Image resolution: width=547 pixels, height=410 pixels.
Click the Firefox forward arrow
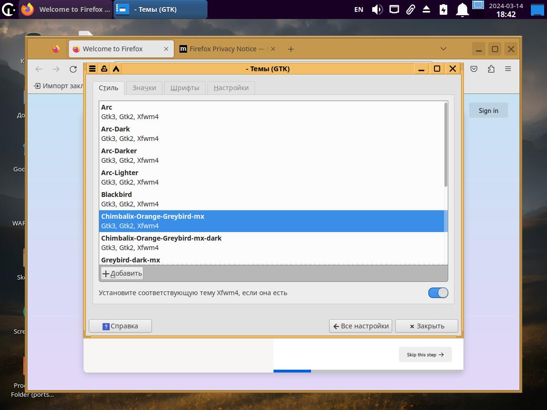tap(56, 69)
